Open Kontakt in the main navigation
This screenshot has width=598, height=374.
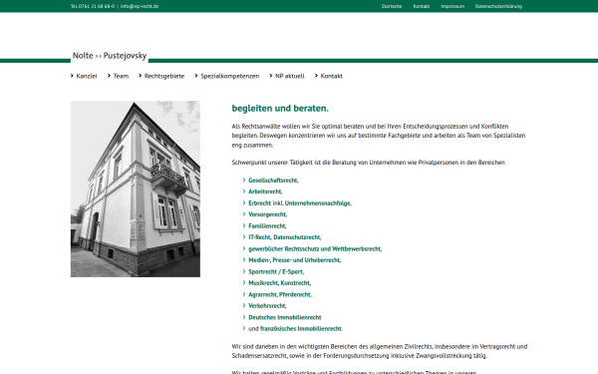[332, 76]
